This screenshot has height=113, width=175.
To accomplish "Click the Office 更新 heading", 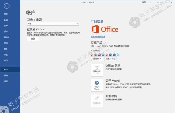I will (x=113, y=66).
